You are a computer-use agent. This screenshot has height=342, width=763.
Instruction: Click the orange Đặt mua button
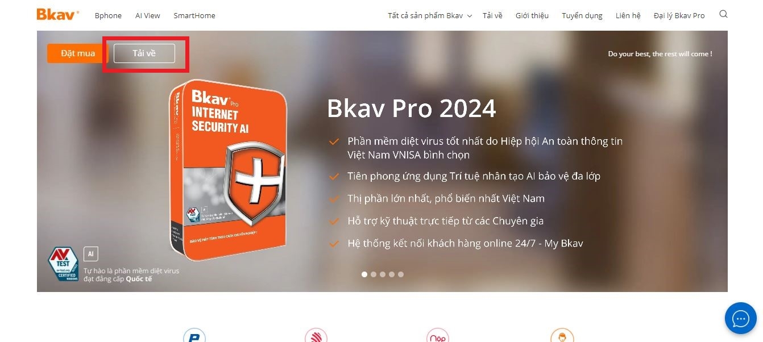pyautogui.click(x=78, y=53)
